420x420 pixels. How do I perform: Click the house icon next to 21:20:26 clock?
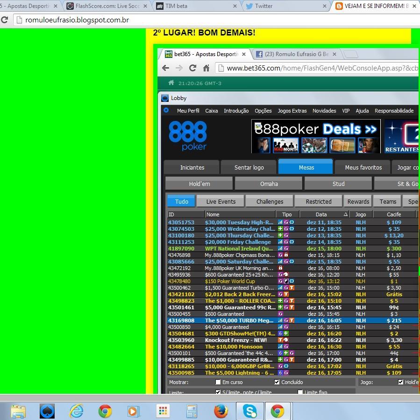point(171,83)
